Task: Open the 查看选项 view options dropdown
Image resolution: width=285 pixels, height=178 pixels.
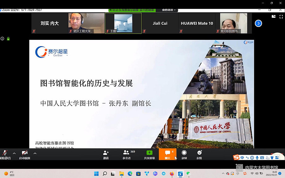Action: click(169, 10)
